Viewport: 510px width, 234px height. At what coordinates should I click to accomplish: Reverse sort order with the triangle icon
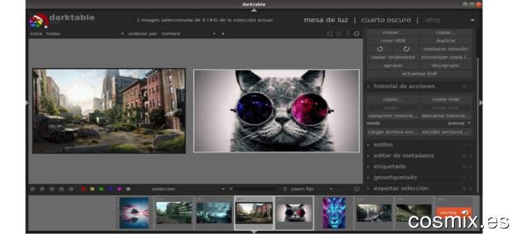point(223,34)
